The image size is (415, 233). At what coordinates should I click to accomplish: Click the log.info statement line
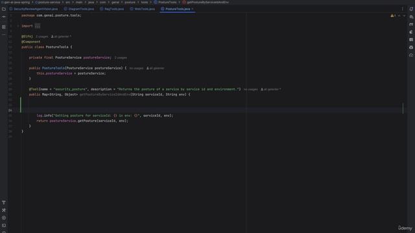[x=105, y=115]
